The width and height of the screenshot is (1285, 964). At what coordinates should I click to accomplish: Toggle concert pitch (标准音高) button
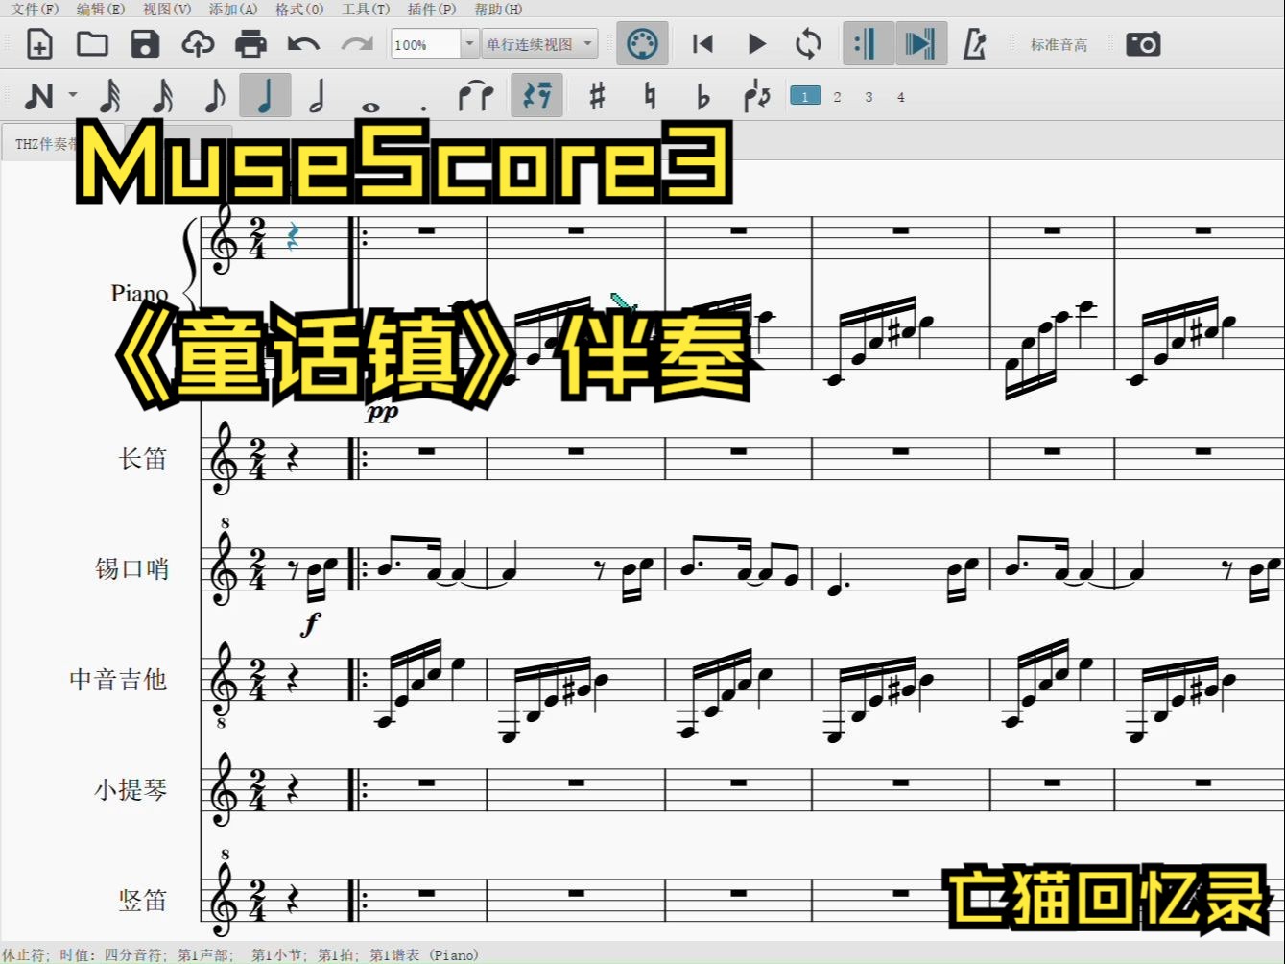(x=1059, y=45)
